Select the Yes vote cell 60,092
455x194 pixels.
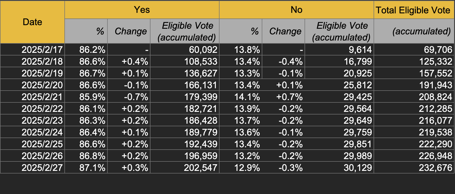203,50
